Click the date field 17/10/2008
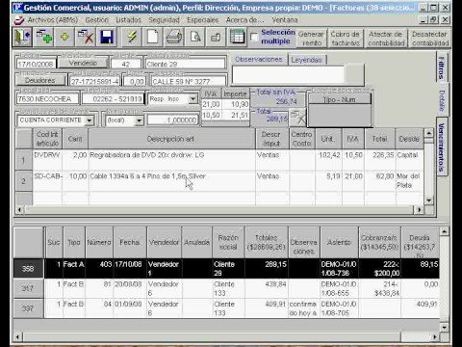462x347 pixels. 36,64
